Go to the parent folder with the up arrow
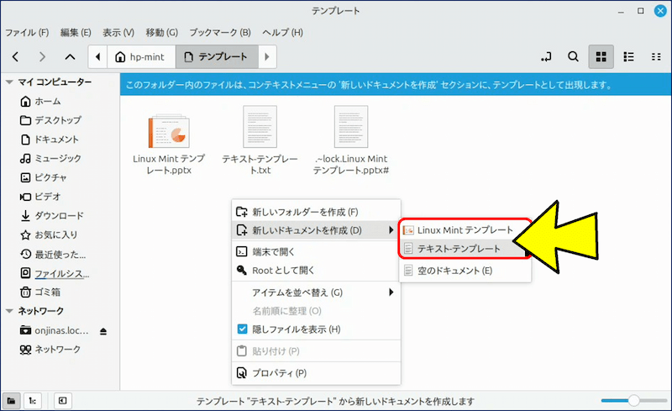Screen dimensions: 672x411 [x=70, y=56]
